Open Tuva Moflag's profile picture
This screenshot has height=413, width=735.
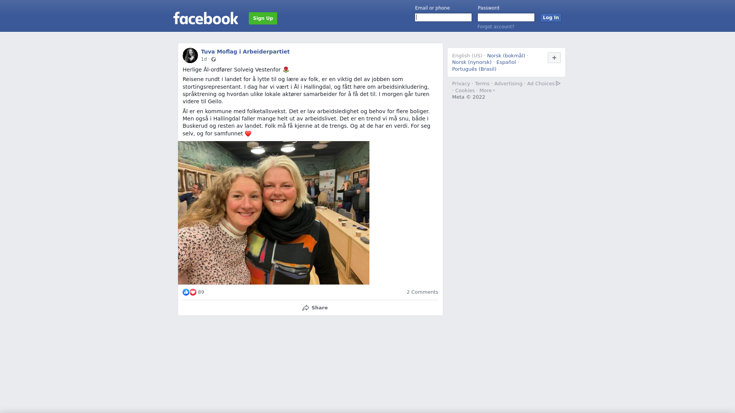point(190,55)
